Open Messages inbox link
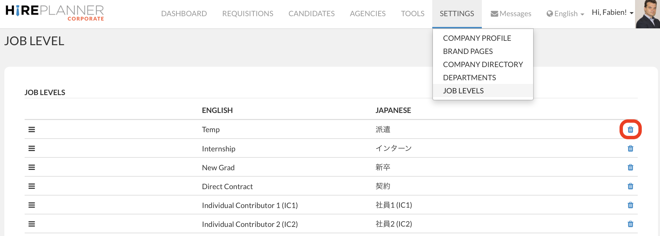 (511, 14)
